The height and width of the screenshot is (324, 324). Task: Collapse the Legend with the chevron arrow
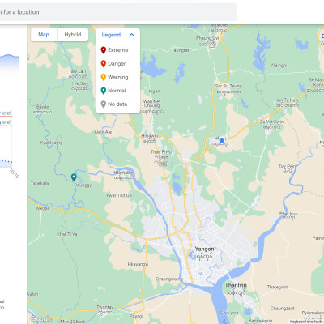click(131, 35)
